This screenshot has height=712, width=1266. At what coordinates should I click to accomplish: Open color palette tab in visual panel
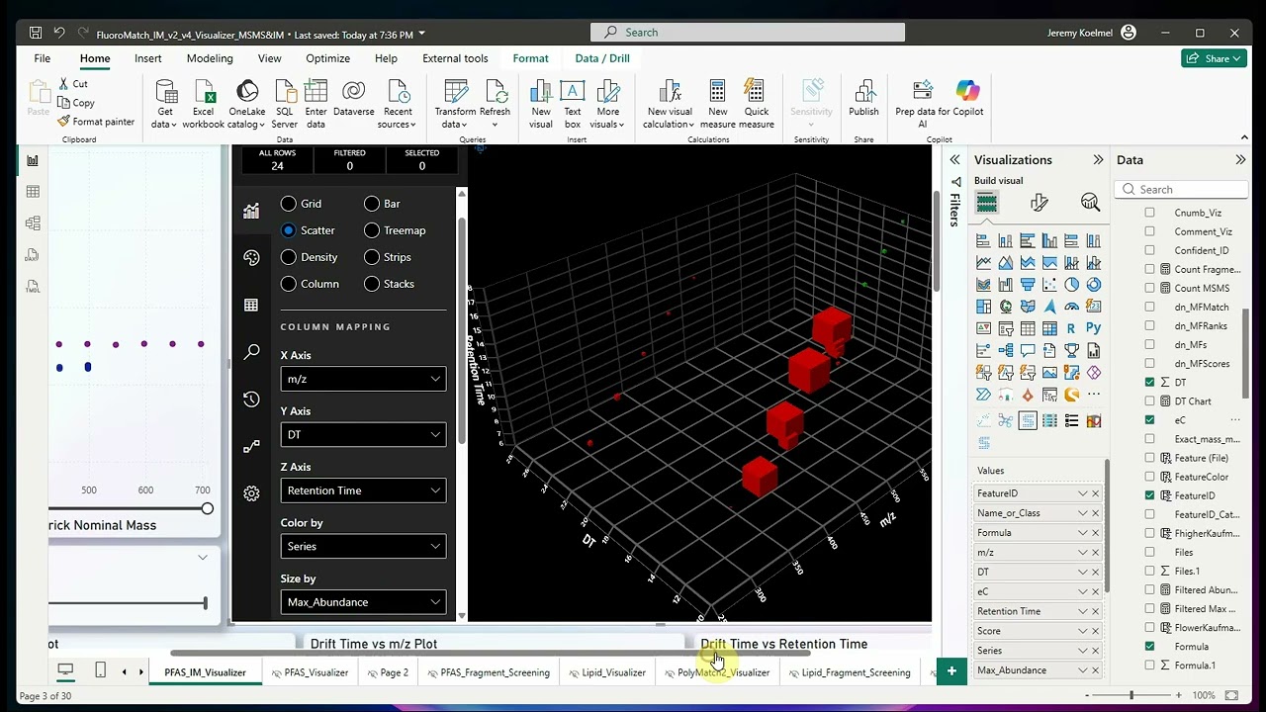pos(251,258)
